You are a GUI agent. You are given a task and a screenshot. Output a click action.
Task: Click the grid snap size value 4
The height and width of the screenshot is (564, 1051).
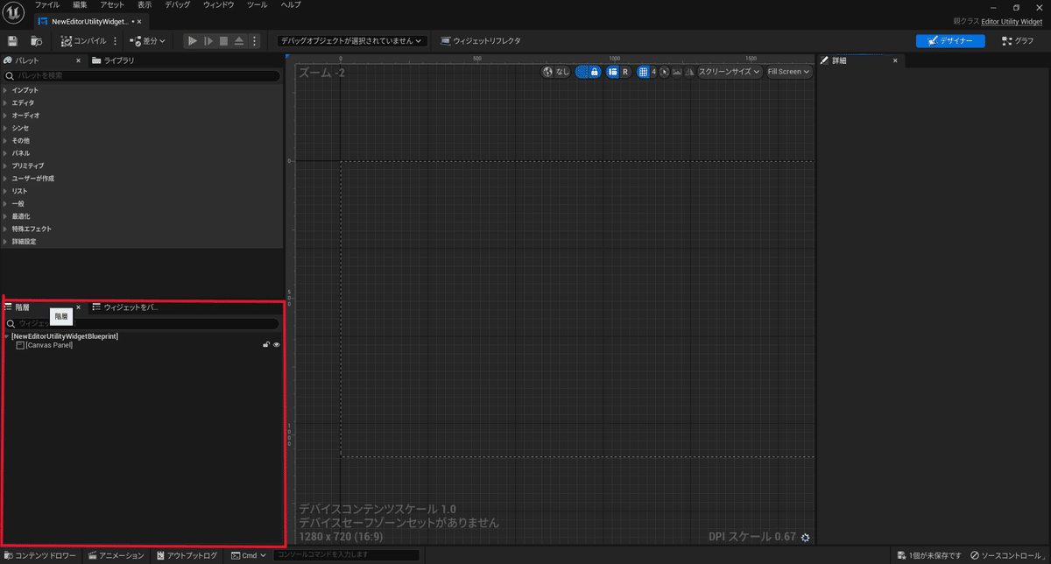(653, 71)
